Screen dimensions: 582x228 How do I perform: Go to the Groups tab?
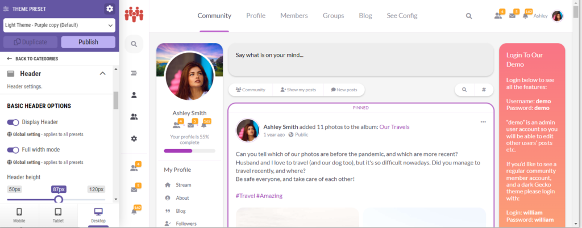[x=333, y=16]
